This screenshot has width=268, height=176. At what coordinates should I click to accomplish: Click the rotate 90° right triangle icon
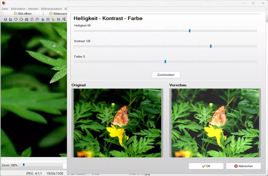pyautogui.click(x=11, y=19)
